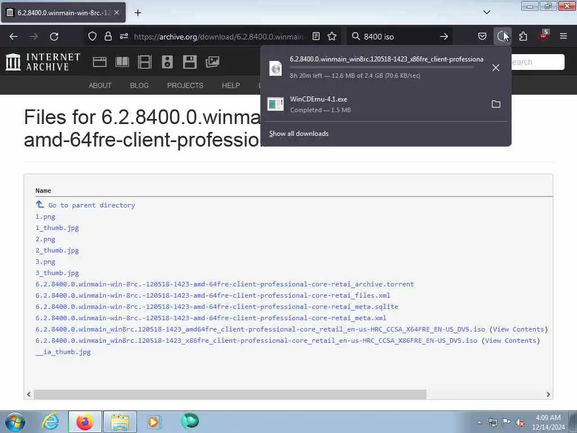This screenshot has width=577, height=433.
Task: Open the tracking protection shield icon
Action: click(x=92, y=36)
